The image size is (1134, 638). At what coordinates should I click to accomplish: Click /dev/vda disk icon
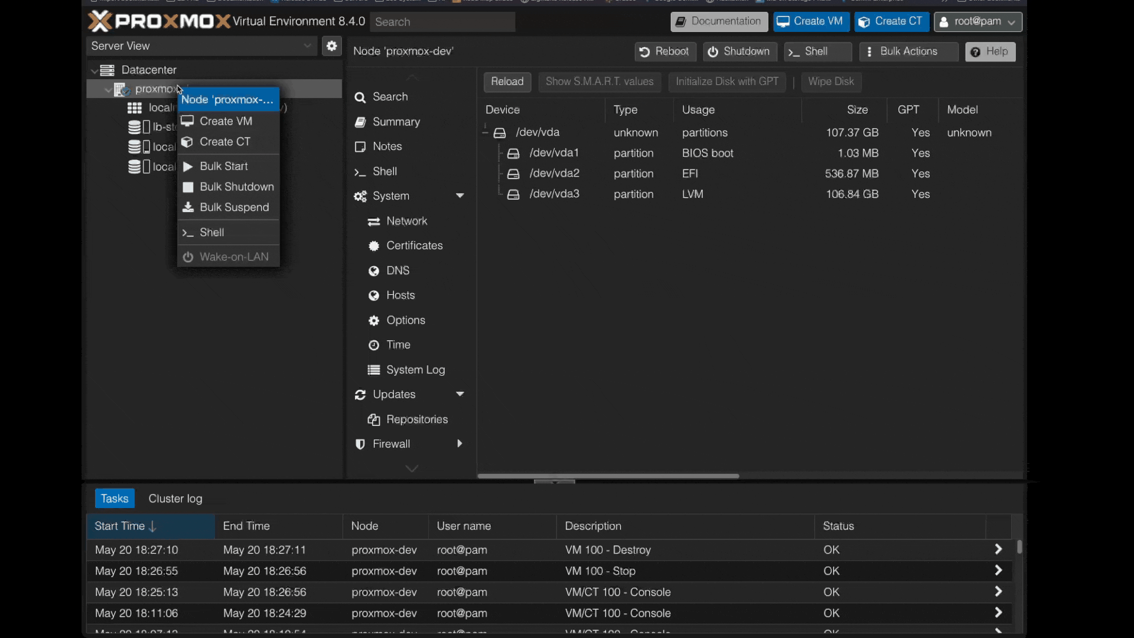pos(500,134)
